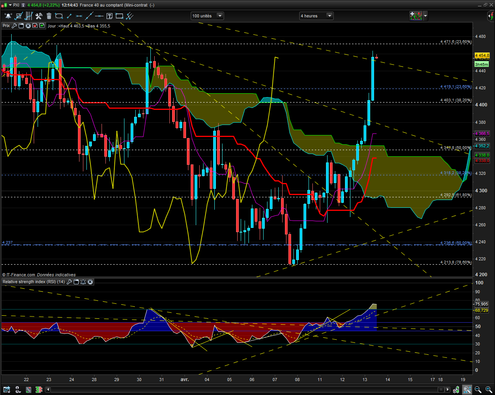Click the 75,905 RSI value label

pyautogui.click(x=481, y=304)
